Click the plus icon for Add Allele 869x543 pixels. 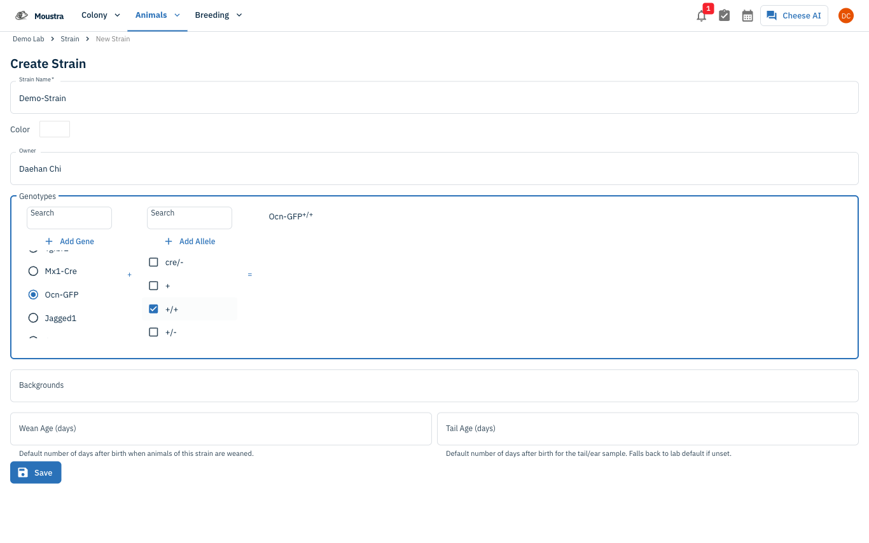169,242
